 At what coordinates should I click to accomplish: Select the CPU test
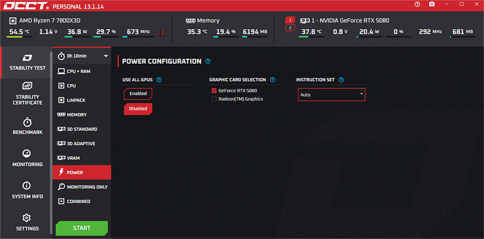82,86
